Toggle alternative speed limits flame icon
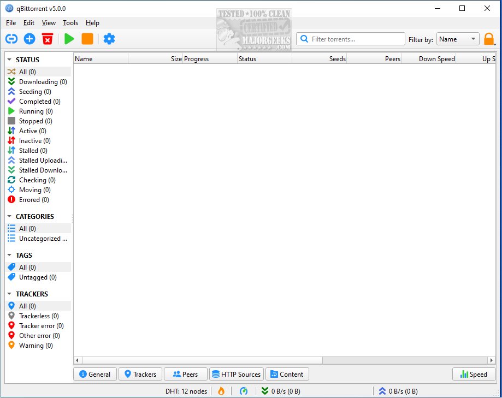This screenshot has width=502, height=398. (x=221, y=391)
